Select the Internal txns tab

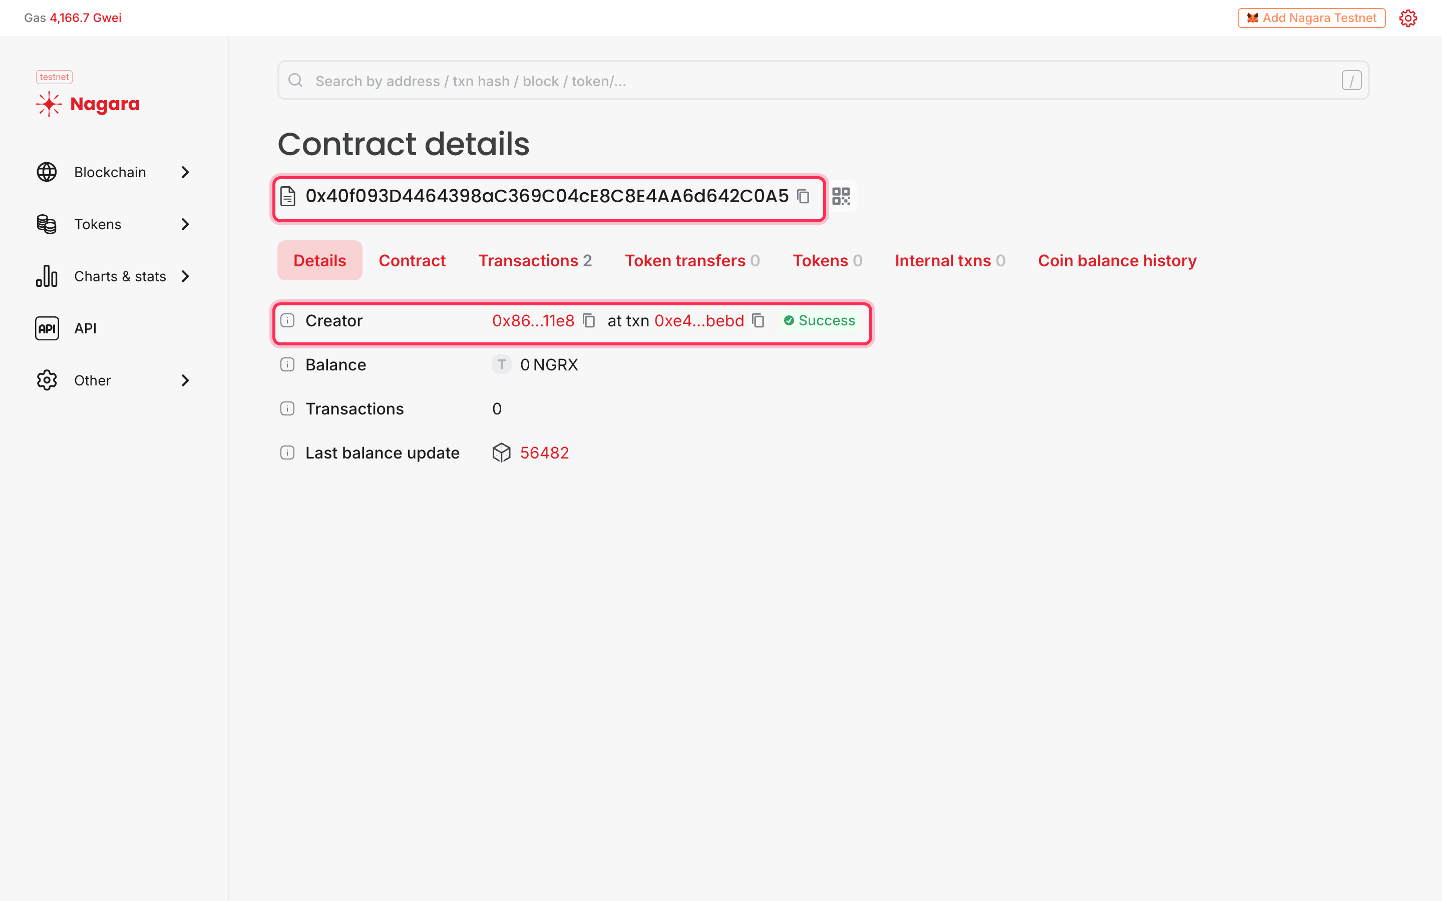point(950,260)
